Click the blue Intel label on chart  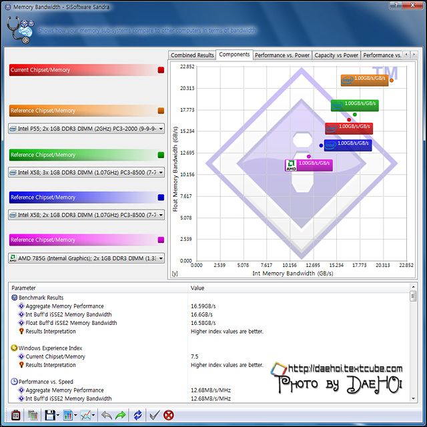(348, 145)
